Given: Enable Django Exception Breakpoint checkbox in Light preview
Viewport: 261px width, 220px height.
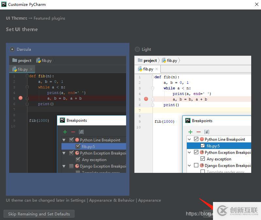Looking at the screenshot, I should point(196,165).
